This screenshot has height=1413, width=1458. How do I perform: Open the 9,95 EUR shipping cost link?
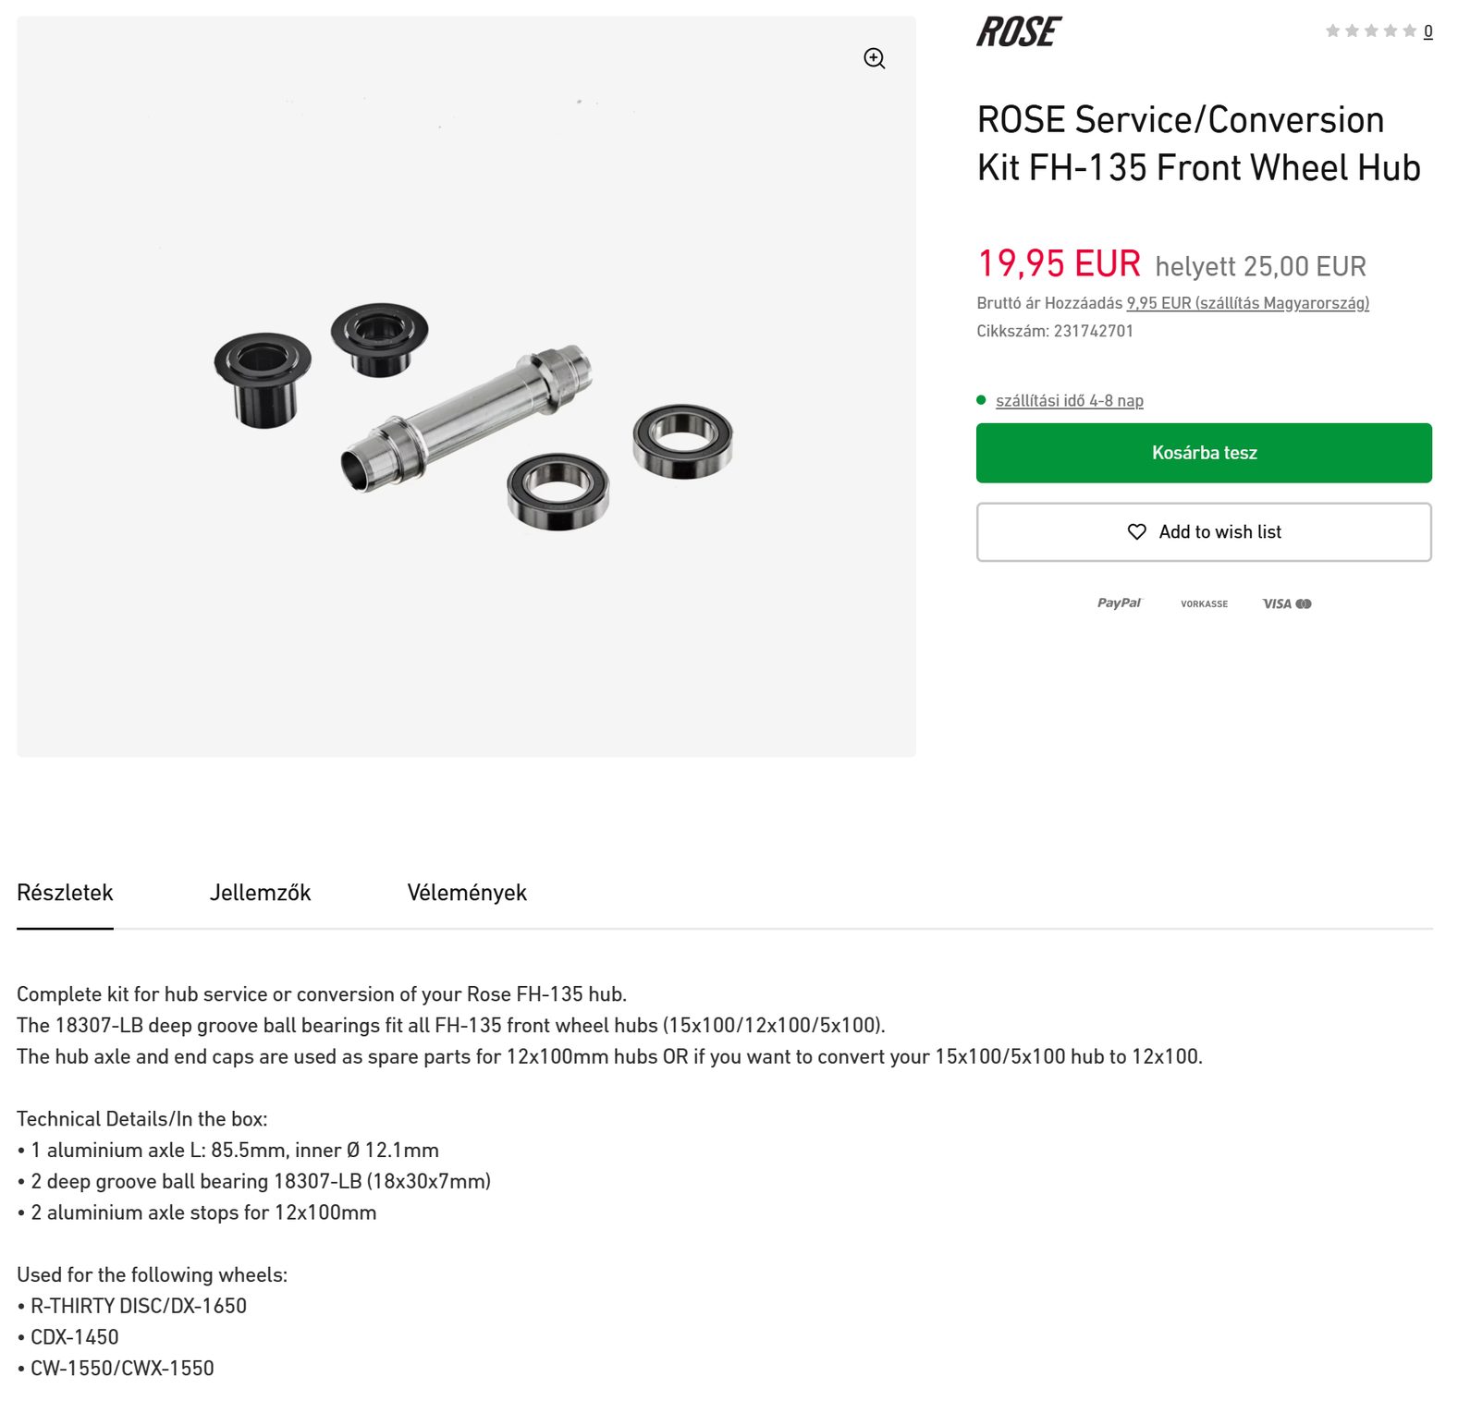point(1247,303)
